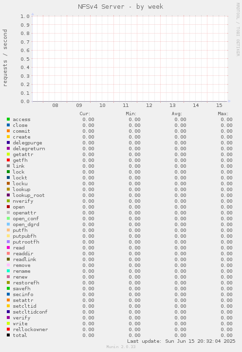Click the blue close legend swatch
The width and height of the screenshot is (242, 352).
pos(8,125)
